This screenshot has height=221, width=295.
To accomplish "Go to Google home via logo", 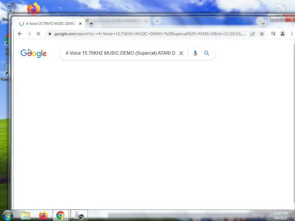I will point(33,54).
